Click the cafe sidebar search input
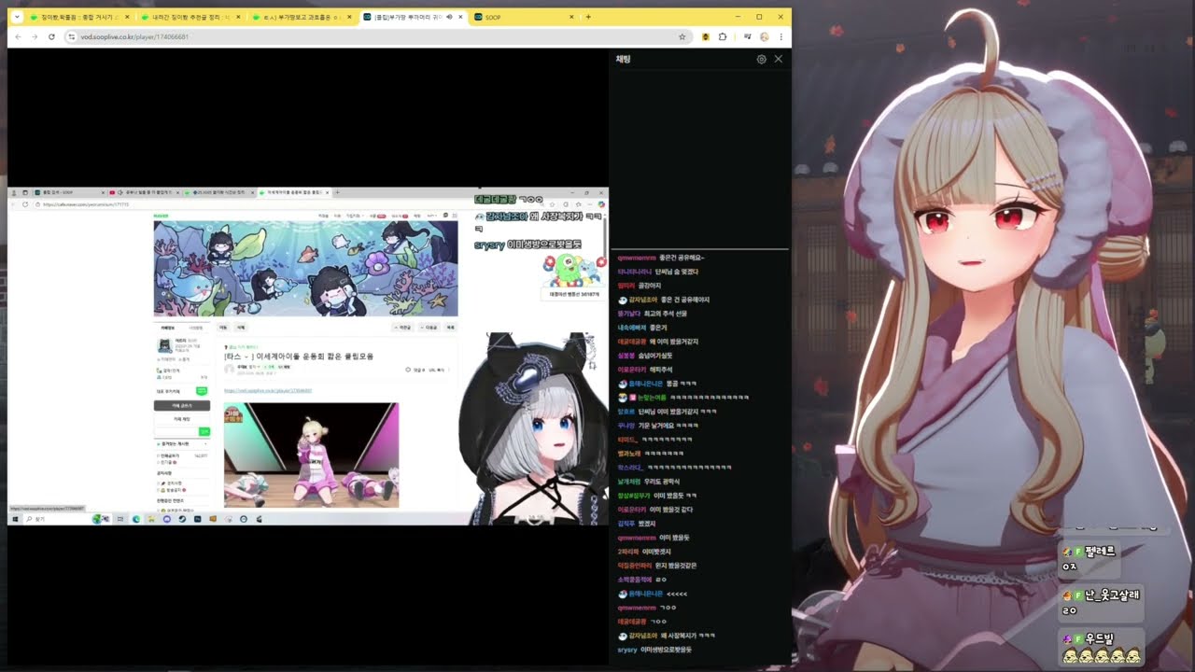This screenshot has width=1195, height=672. pos(176,431)
